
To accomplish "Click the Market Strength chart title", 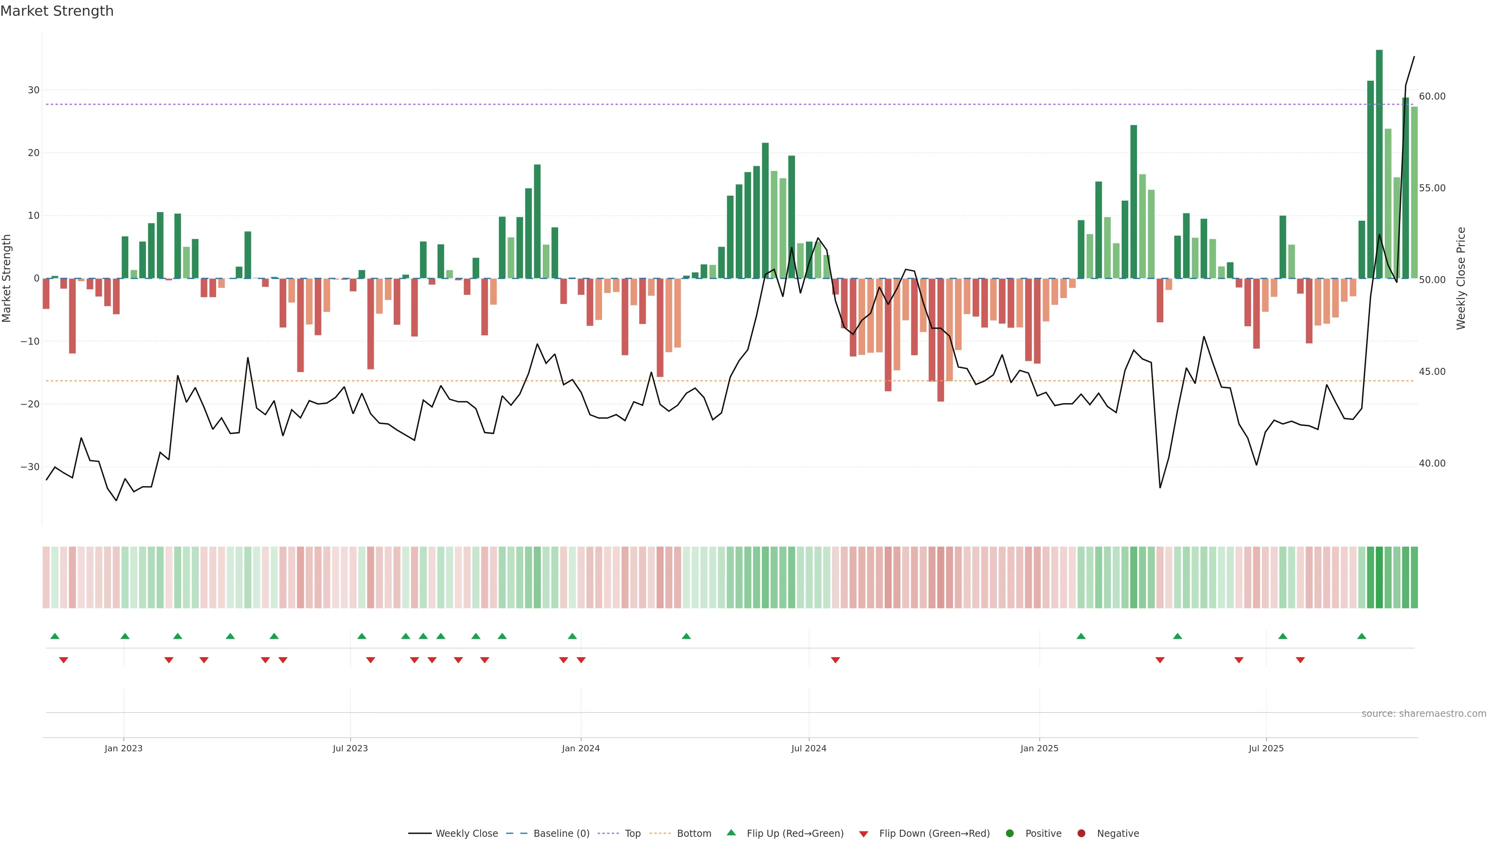I will (57, 11).
